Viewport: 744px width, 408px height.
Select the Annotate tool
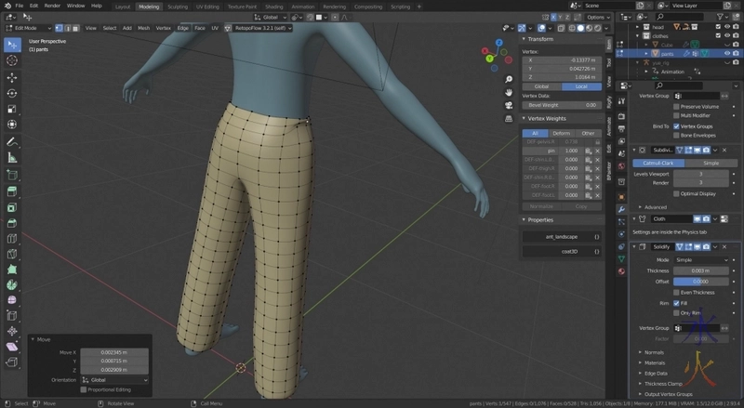[12, 142]
